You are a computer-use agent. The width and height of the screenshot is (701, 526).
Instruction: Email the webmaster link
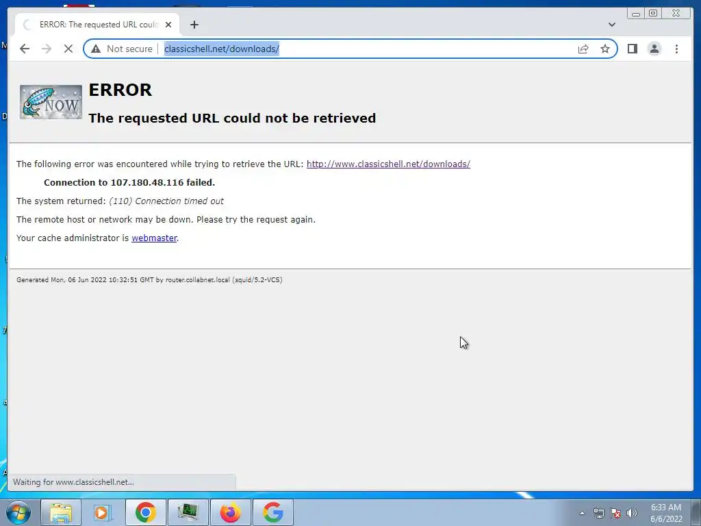154,238
